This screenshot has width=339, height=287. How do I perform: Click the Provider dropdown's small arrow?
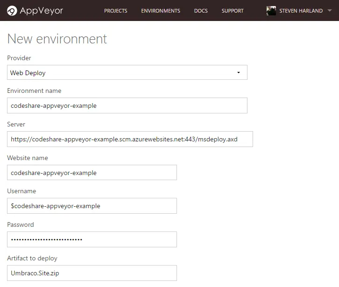point(239,73)
